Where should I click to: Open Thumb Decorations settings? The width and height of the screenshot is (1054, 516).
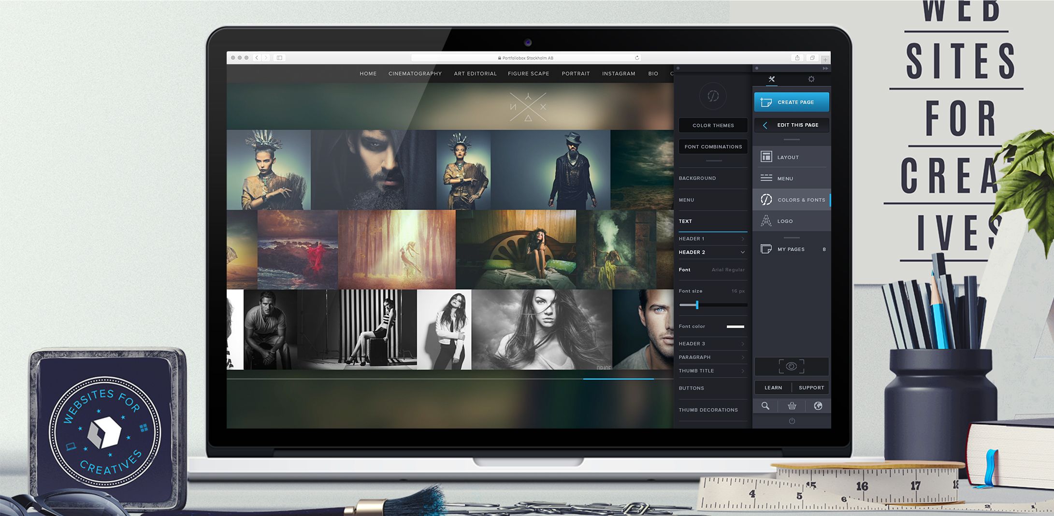(x=713, y=410)
